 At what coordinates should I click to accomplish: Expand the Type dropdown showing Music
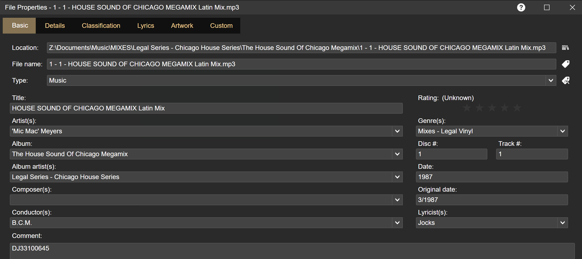551,80
